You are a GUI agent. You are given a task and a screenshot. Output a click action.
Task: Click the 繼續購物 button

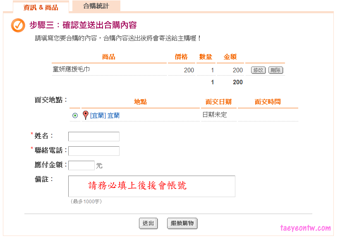[x=182, y=224]
